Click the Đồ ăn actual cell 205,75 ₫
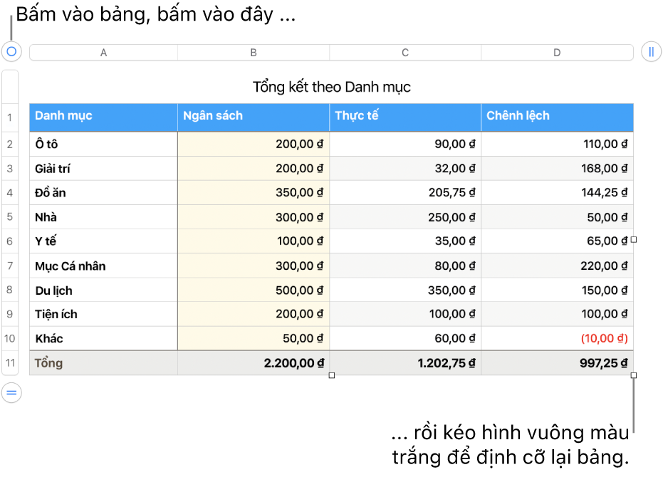Screen dimensions: 663x477 pos(405,193)
